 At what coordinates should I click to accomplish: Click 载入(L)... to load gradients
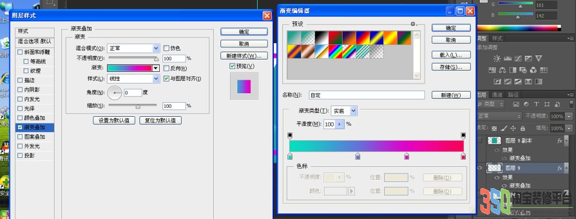point(451,54)
